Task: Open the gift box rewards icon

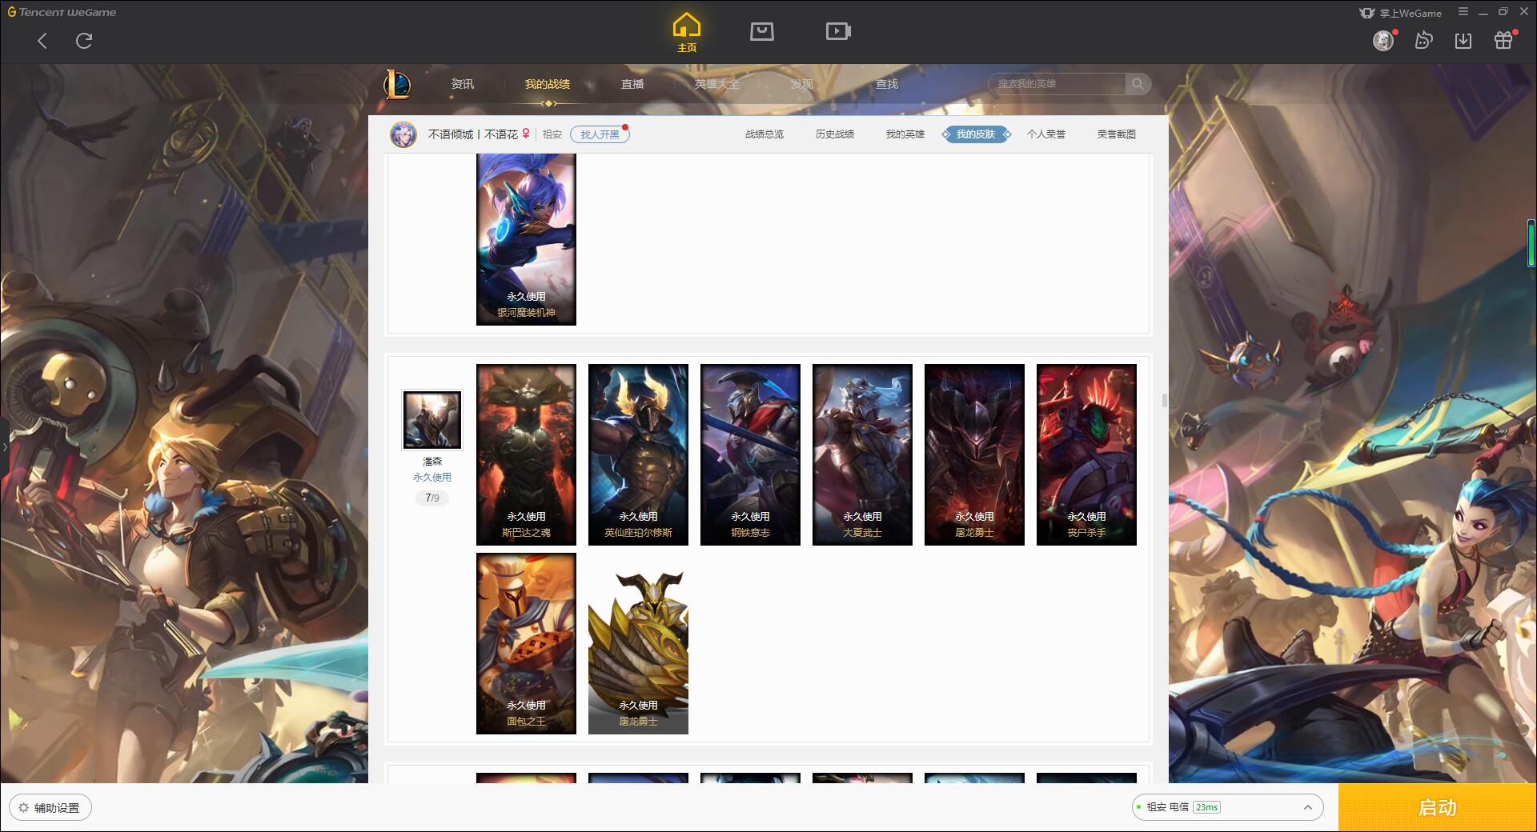Action: (1503, 40)
